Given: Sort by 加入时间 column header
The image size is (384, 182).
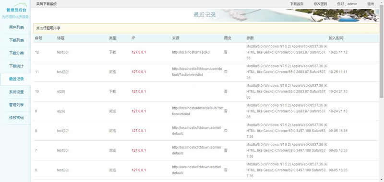Looking at the screenshot, I should (336, 38).
